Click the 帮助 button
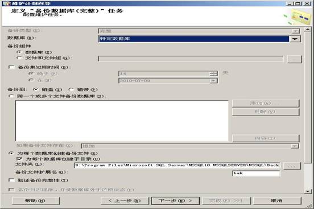314x209 pixels. coord(36,200)
